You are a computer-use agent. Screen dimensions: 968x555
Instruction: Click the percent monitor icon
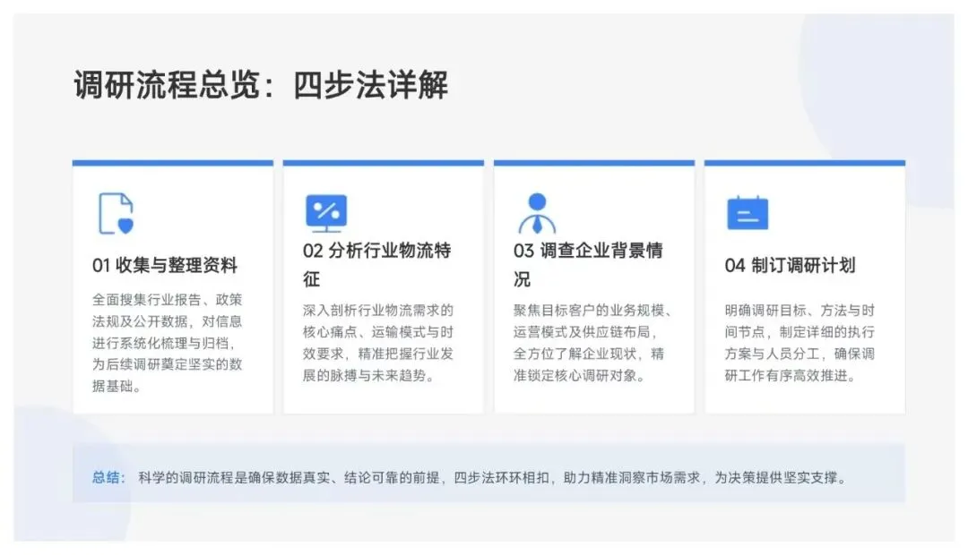(x=326, y=213)
